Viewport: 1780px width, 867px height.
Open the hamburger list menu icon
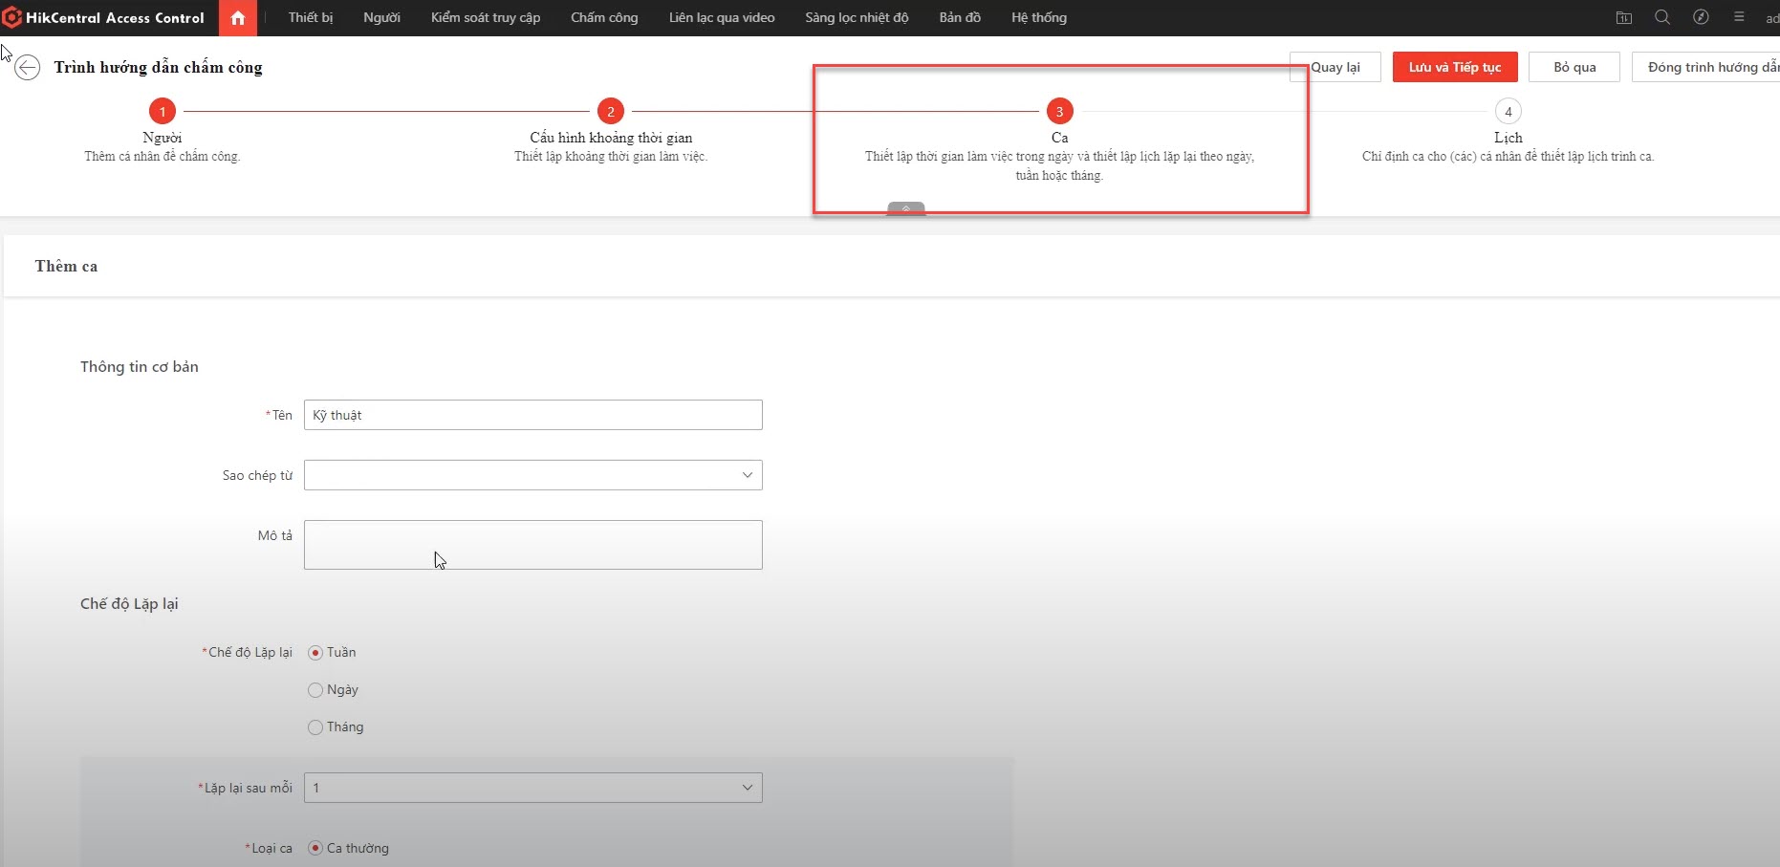pos(1739,17)
